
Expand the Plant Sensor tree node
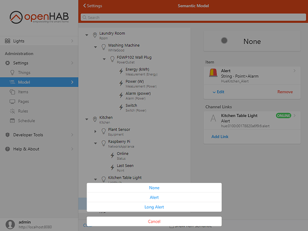95,131
